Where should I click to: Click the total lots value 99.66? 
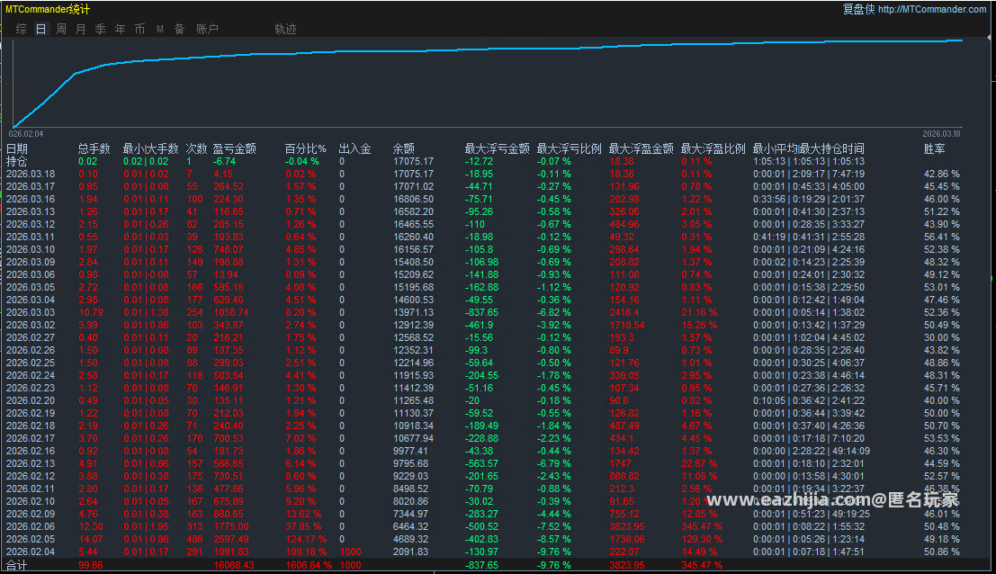tap(91, 565)
